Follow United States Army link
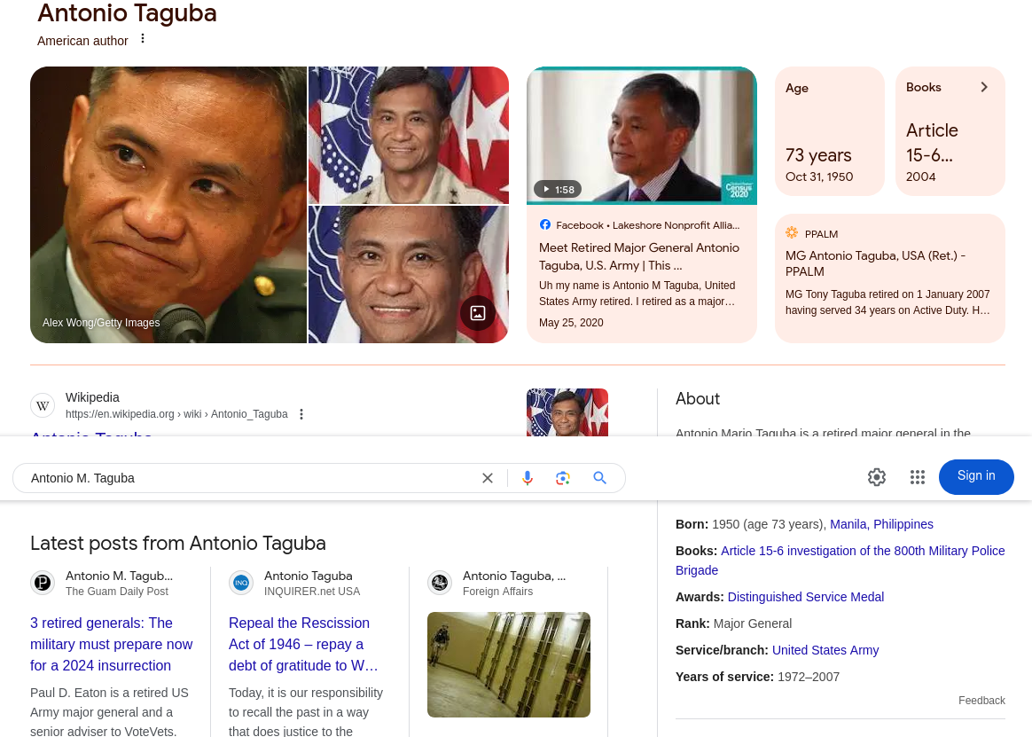 [x=825, y=650]
